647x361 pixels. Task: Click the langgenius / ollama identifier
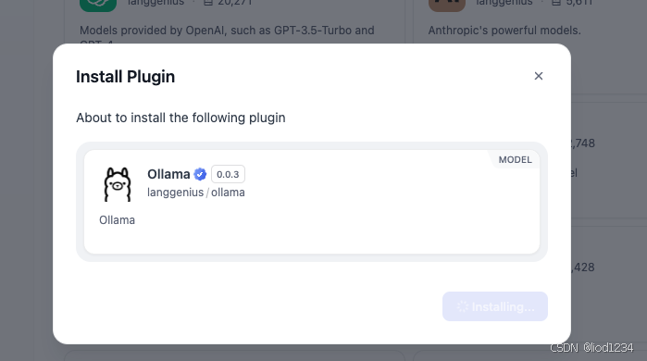[196, 193]
